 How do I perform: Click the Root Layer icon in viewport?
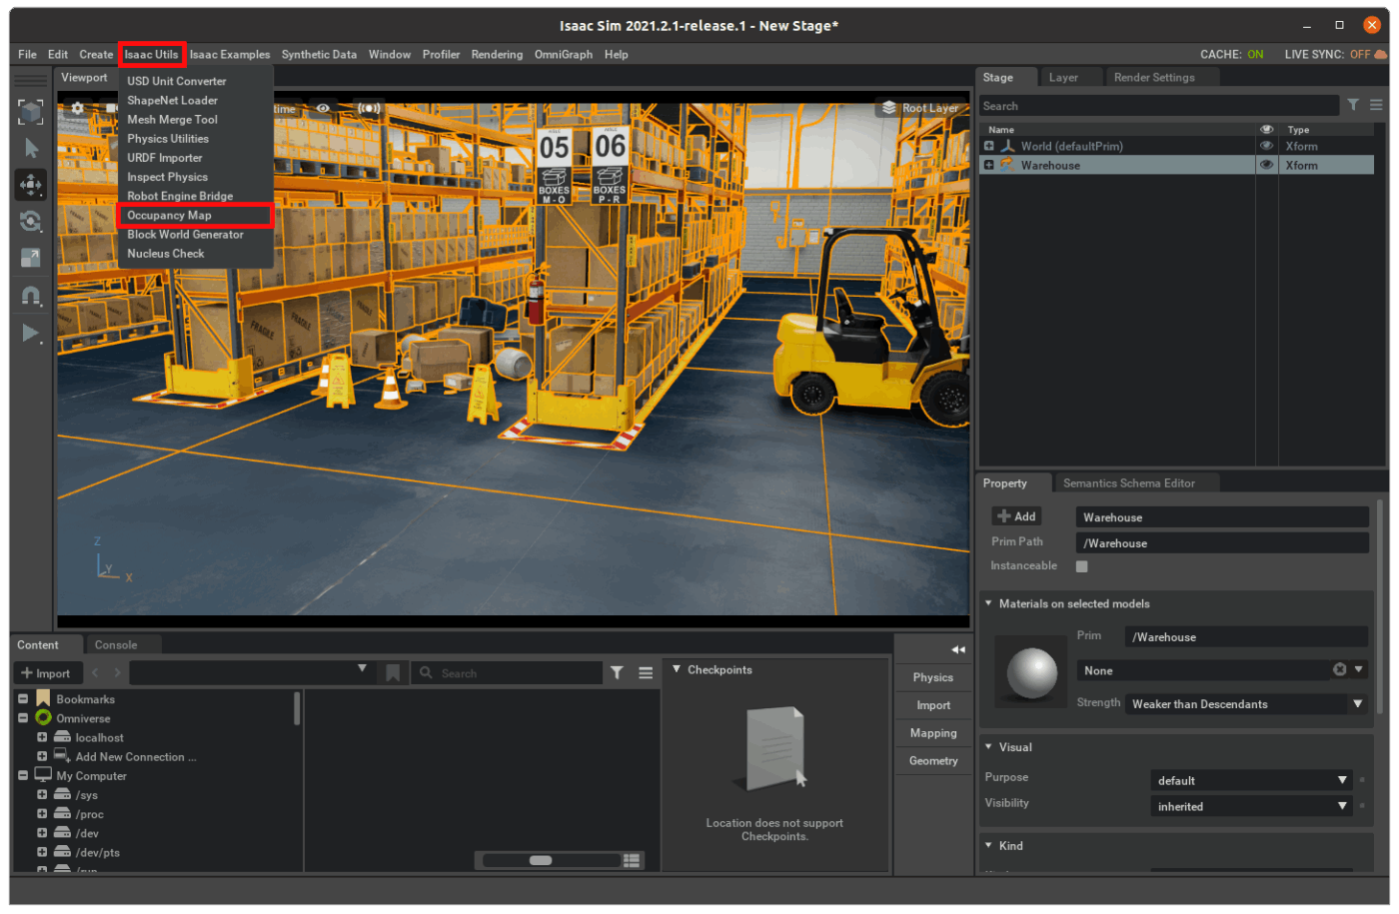tap(888, 108)
